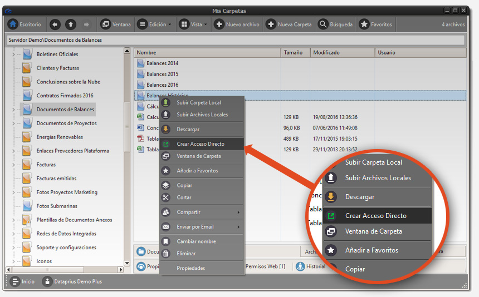
Task: Open the Vista dropdown menu
Action: (193, 24)
